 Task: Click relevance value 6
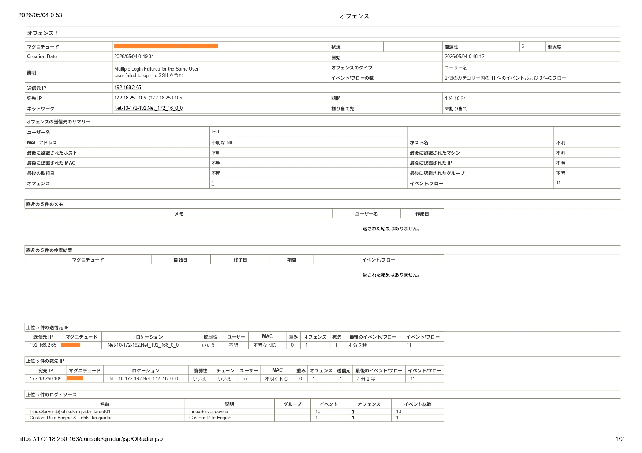[523, 46]
